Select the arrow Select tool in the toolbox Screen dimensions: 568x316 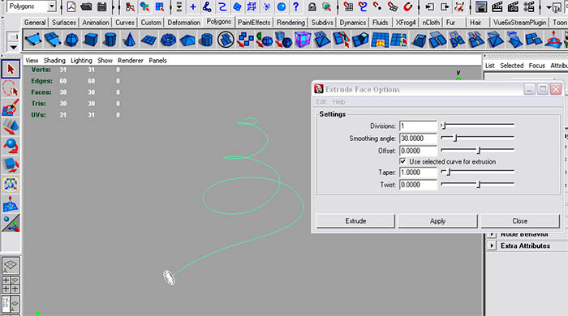pyautogui.click(x=11, y=69)
